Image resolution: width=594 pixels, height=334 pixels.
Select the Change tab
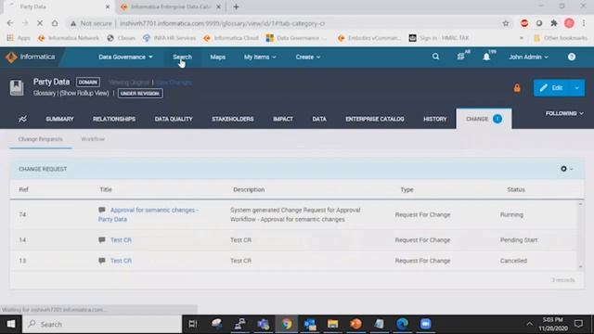484,119
